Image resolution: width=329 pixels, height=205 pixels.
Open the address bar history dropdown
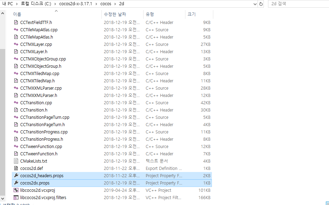pos(255,4)
